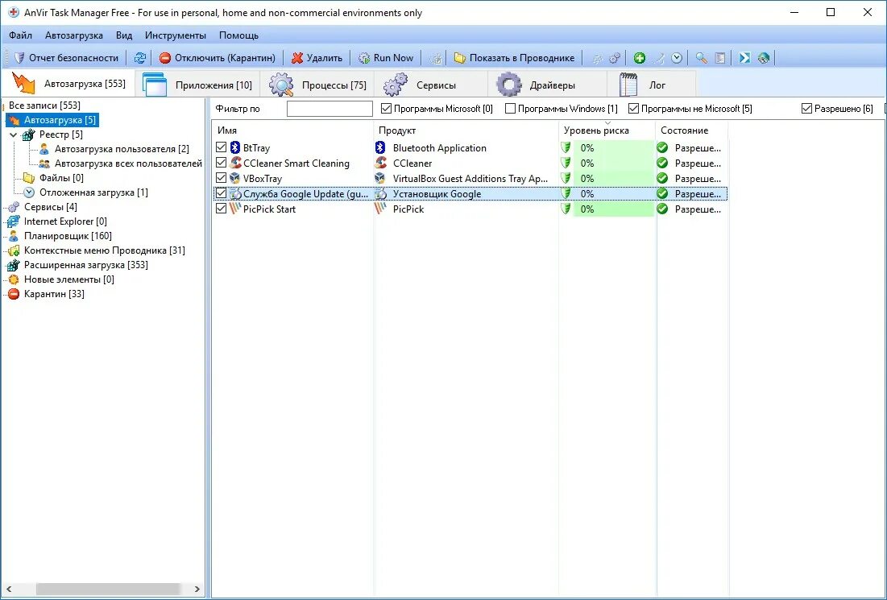887x600 pixels.
Task: Activate the magnifier search icon on the toolbar
Action: coord(701,57)
